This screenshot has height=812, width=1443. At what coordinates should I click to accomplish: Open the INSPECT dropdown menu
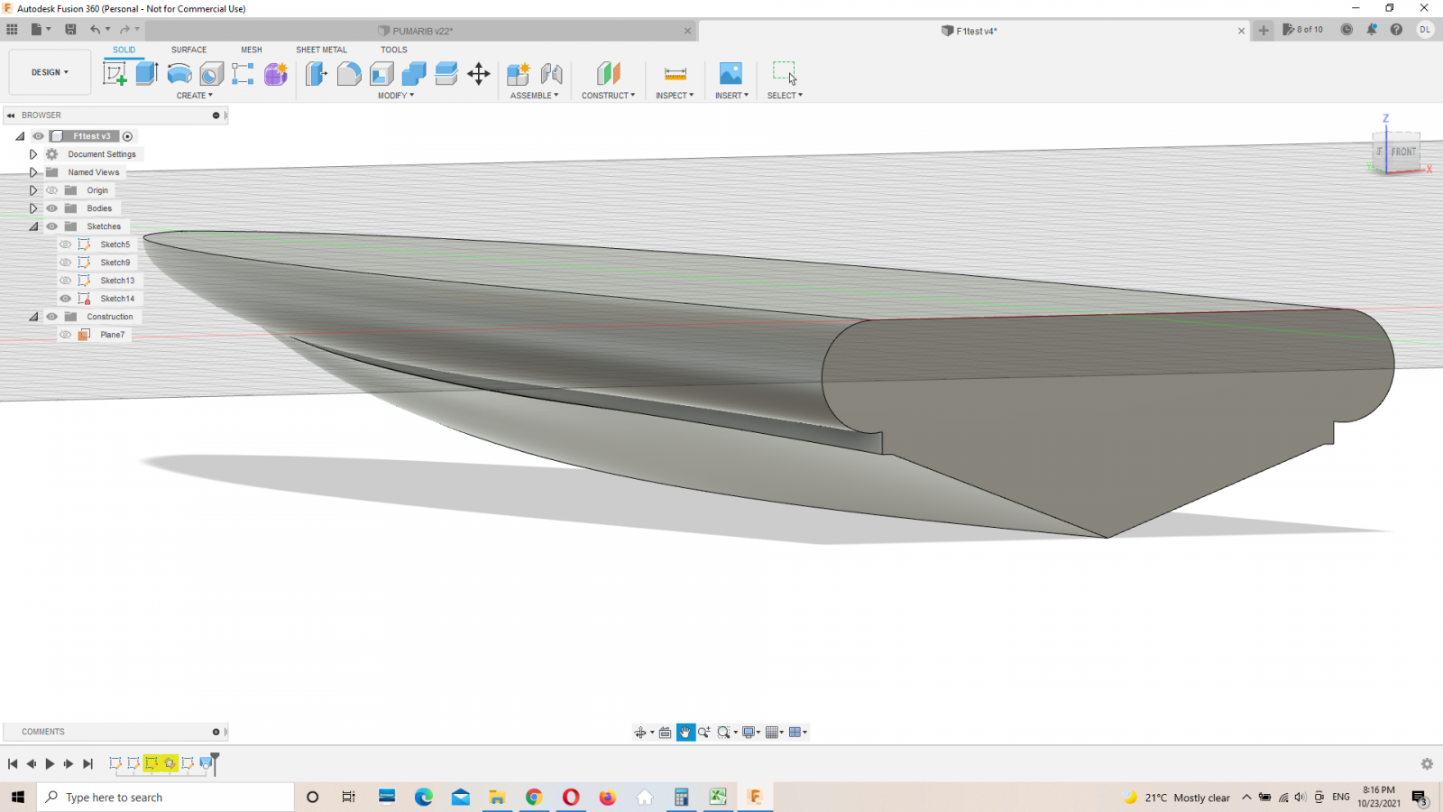click(x=675, y=96)
